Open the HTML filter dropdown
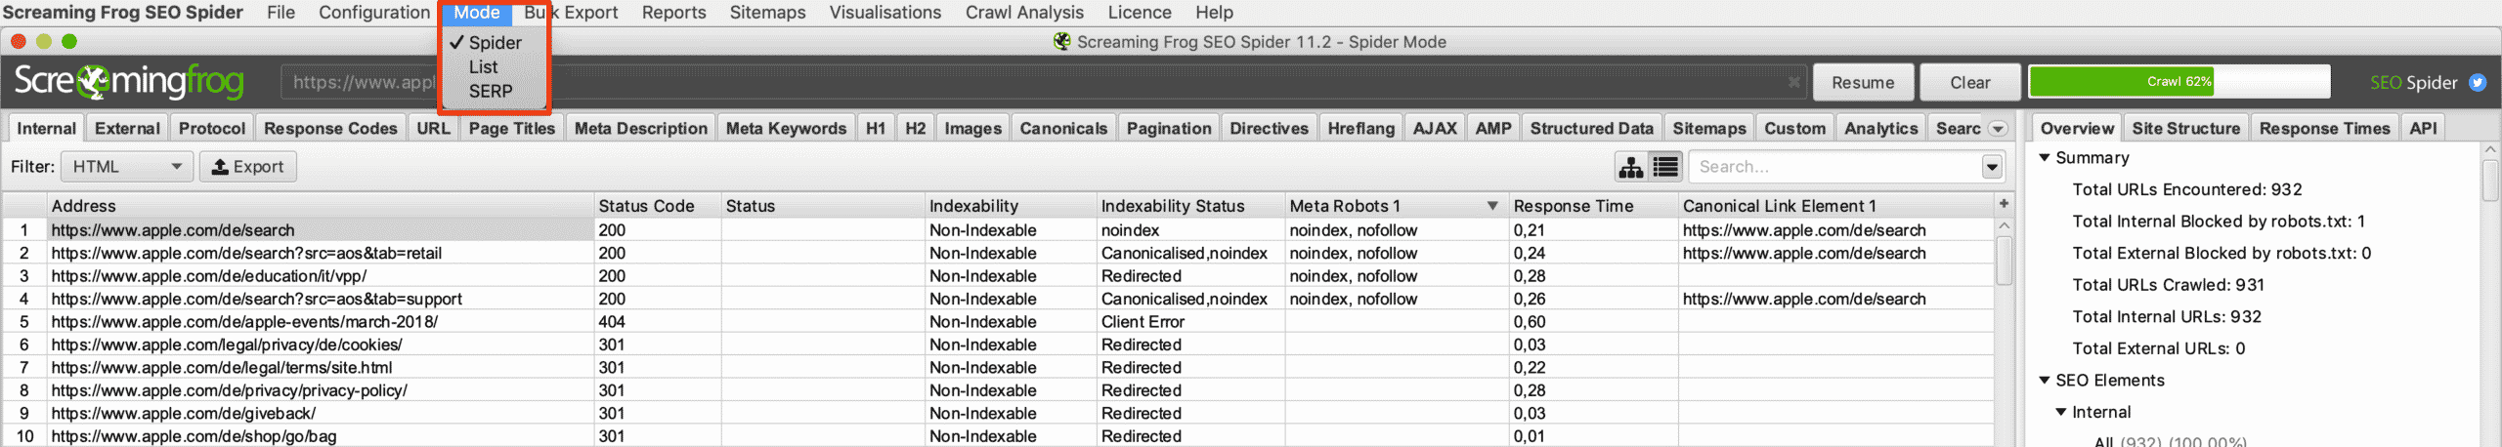 tap(126, 167)
